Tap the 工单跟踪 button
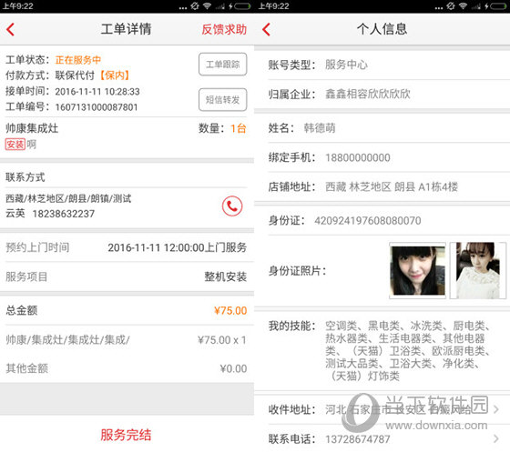The image size is (510, 452). [x=223, y=65]
